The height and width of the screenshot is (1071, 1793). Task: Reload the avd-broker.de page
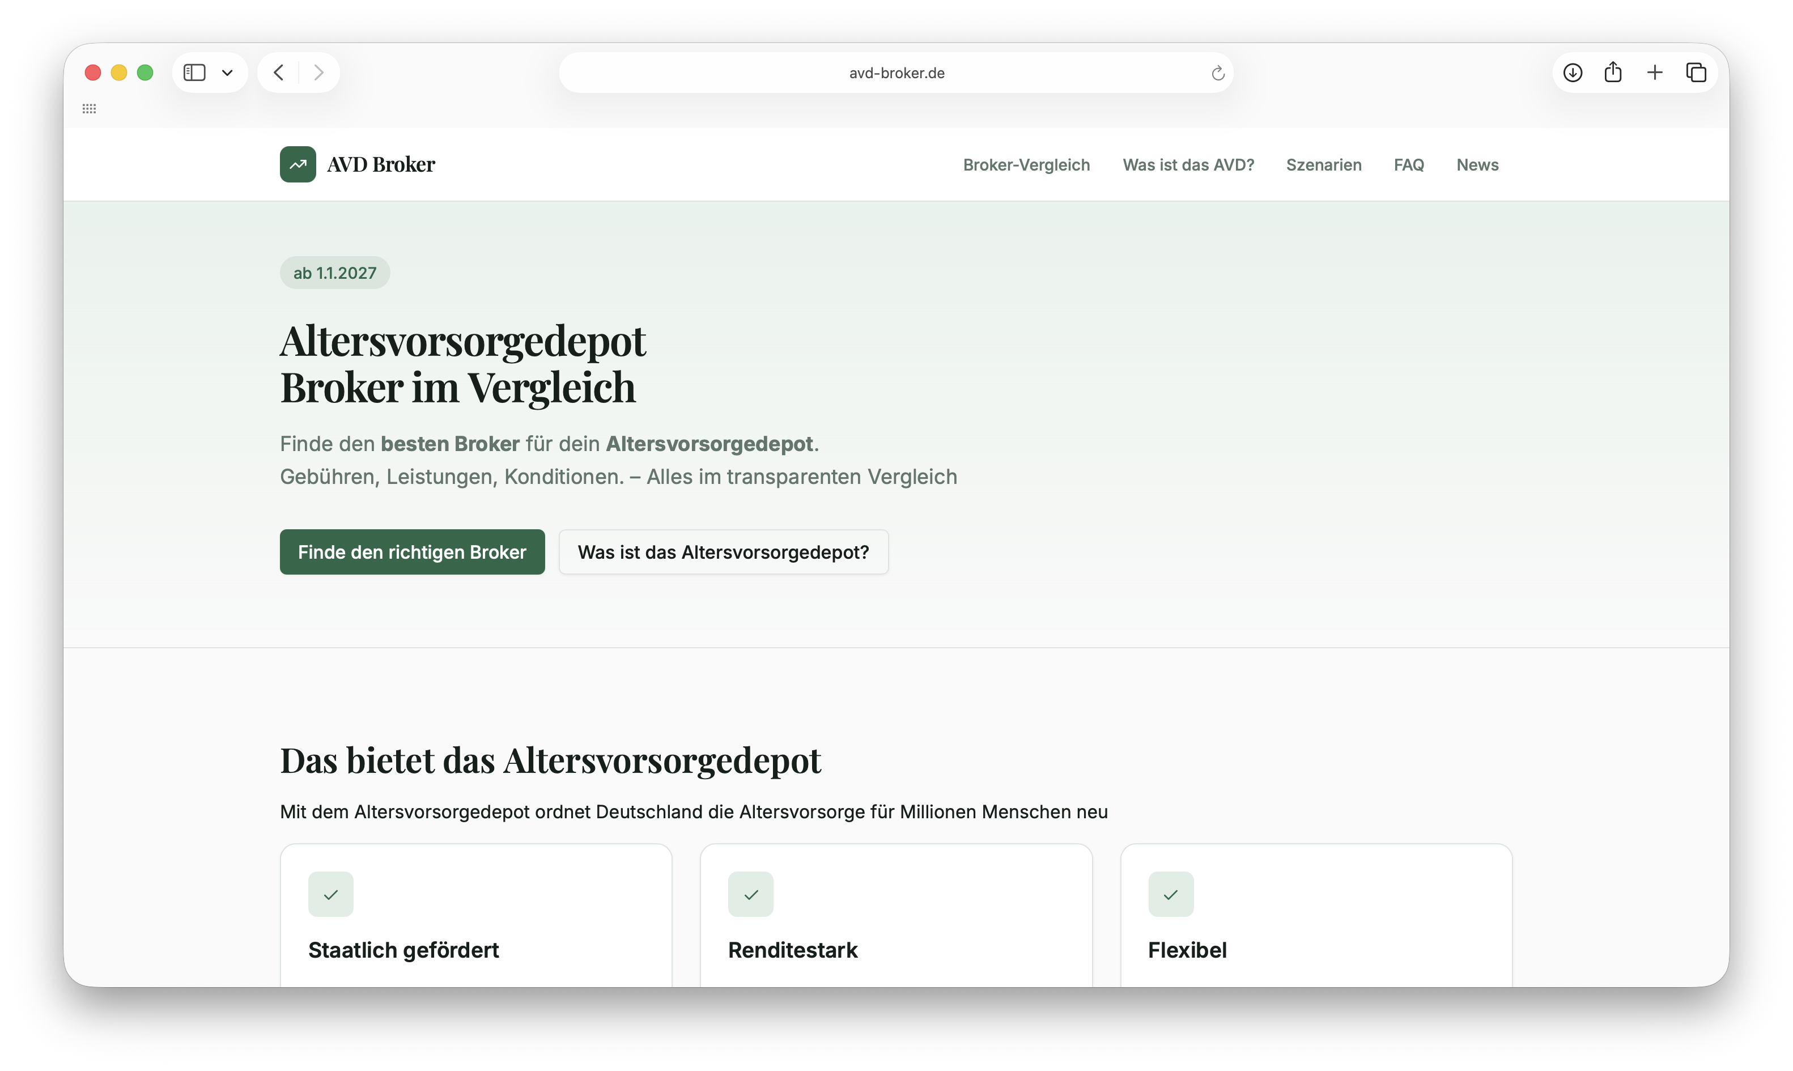tap(1217, 73)
